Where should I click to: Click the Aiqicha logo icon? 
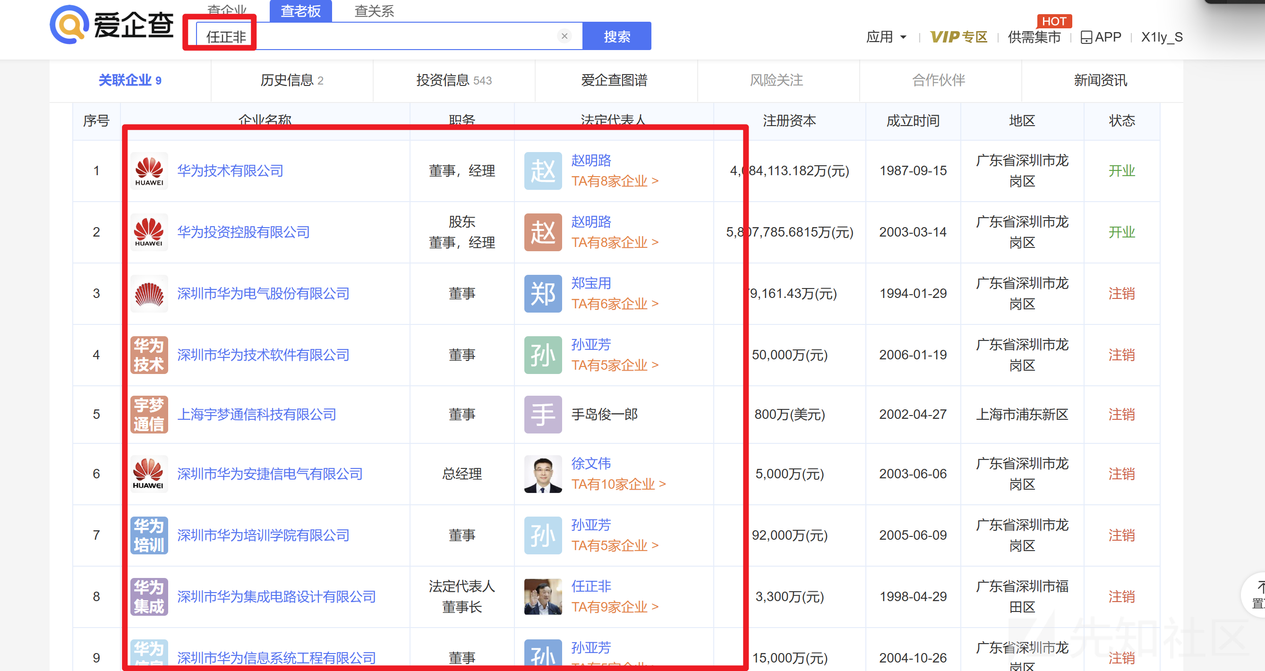coord(69,25)
